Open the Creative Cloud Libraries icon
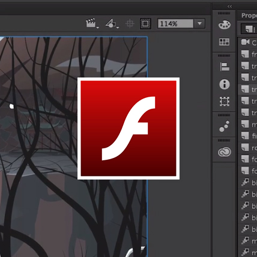Viewport: 257px width, 257px height. pyautogui.click(x=224, y=152)
